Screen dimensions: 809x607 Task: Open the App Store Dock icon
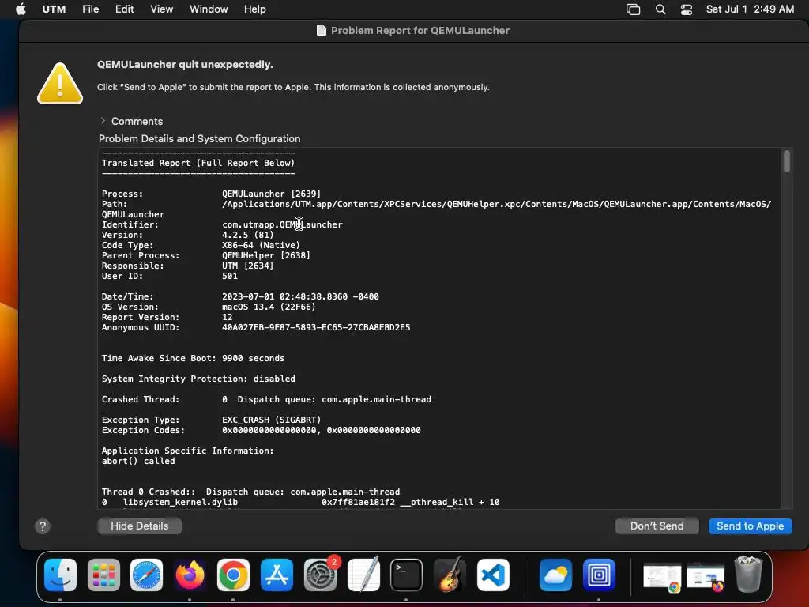[x=277, y=575]
